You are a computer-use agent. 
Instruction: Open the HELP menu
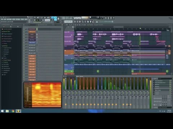(x=26, y=19)
